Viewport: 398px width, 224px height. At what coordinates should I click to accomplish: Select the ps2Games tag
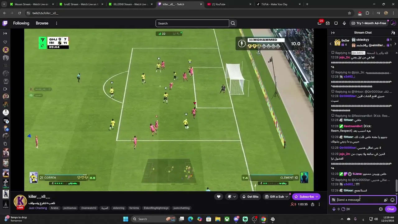70,208
